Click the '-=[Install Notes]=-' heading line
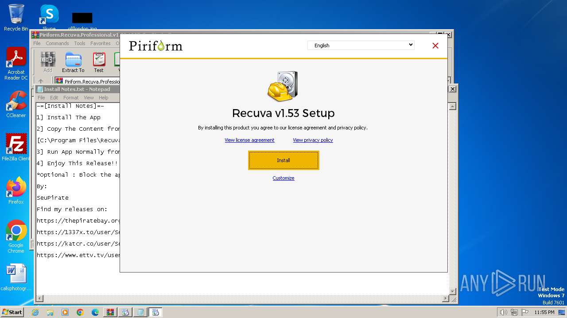The height and width of the screenshot is (318, 567). (x=70, y=106)
